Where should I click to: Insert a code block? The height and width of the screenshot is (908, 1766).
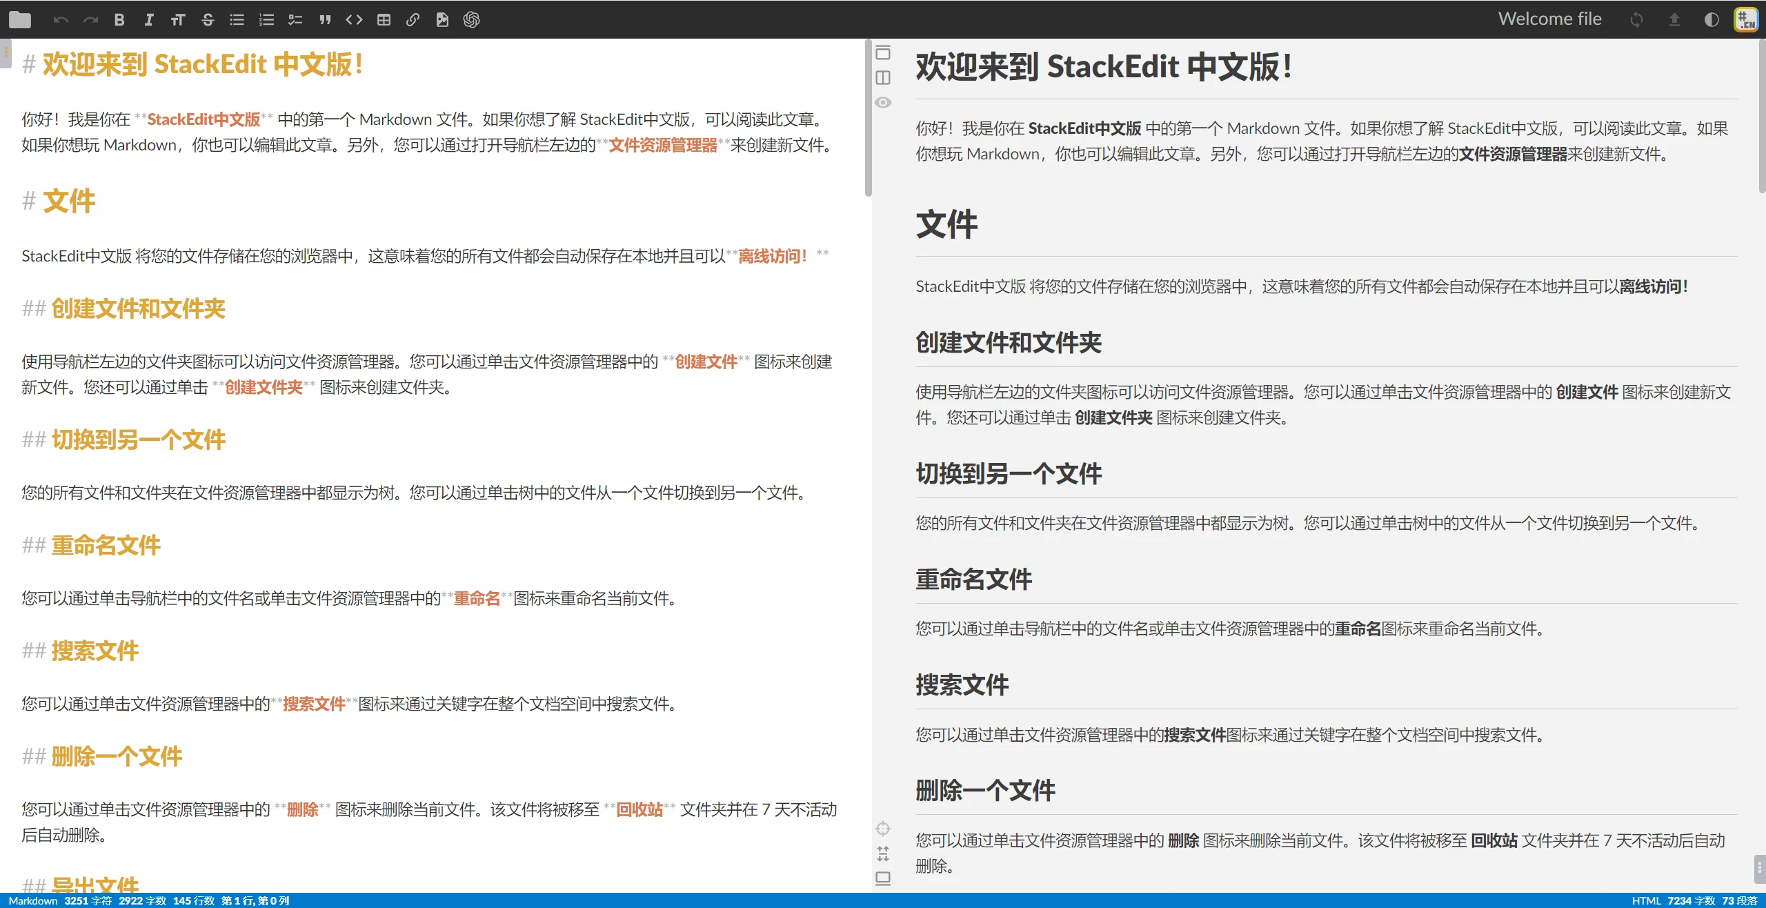coord(354,20)
